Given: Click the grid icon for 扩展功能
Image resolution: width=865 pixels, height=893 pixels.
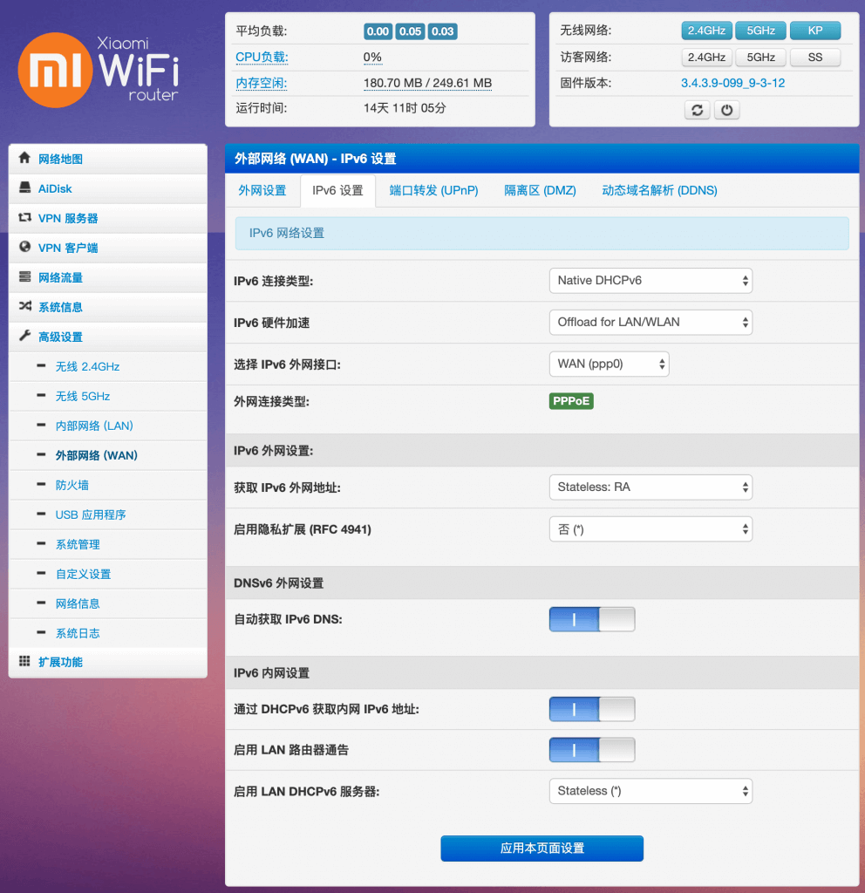Looking at the screenshot, I should tap(24, 662).
